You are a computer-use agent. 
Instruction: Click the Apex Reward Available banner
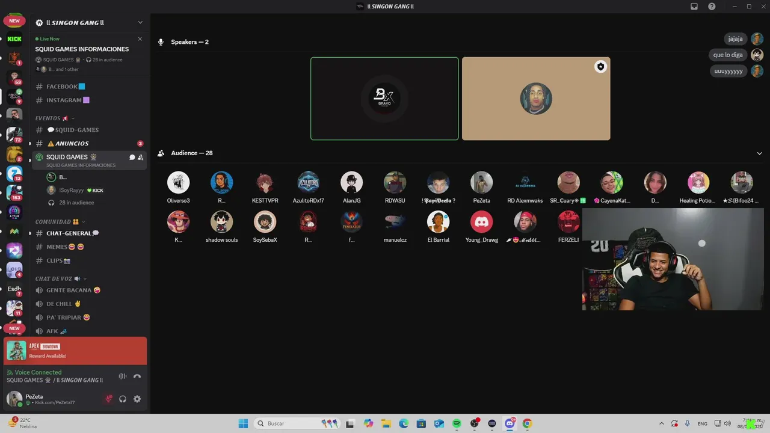pos(75,351)
